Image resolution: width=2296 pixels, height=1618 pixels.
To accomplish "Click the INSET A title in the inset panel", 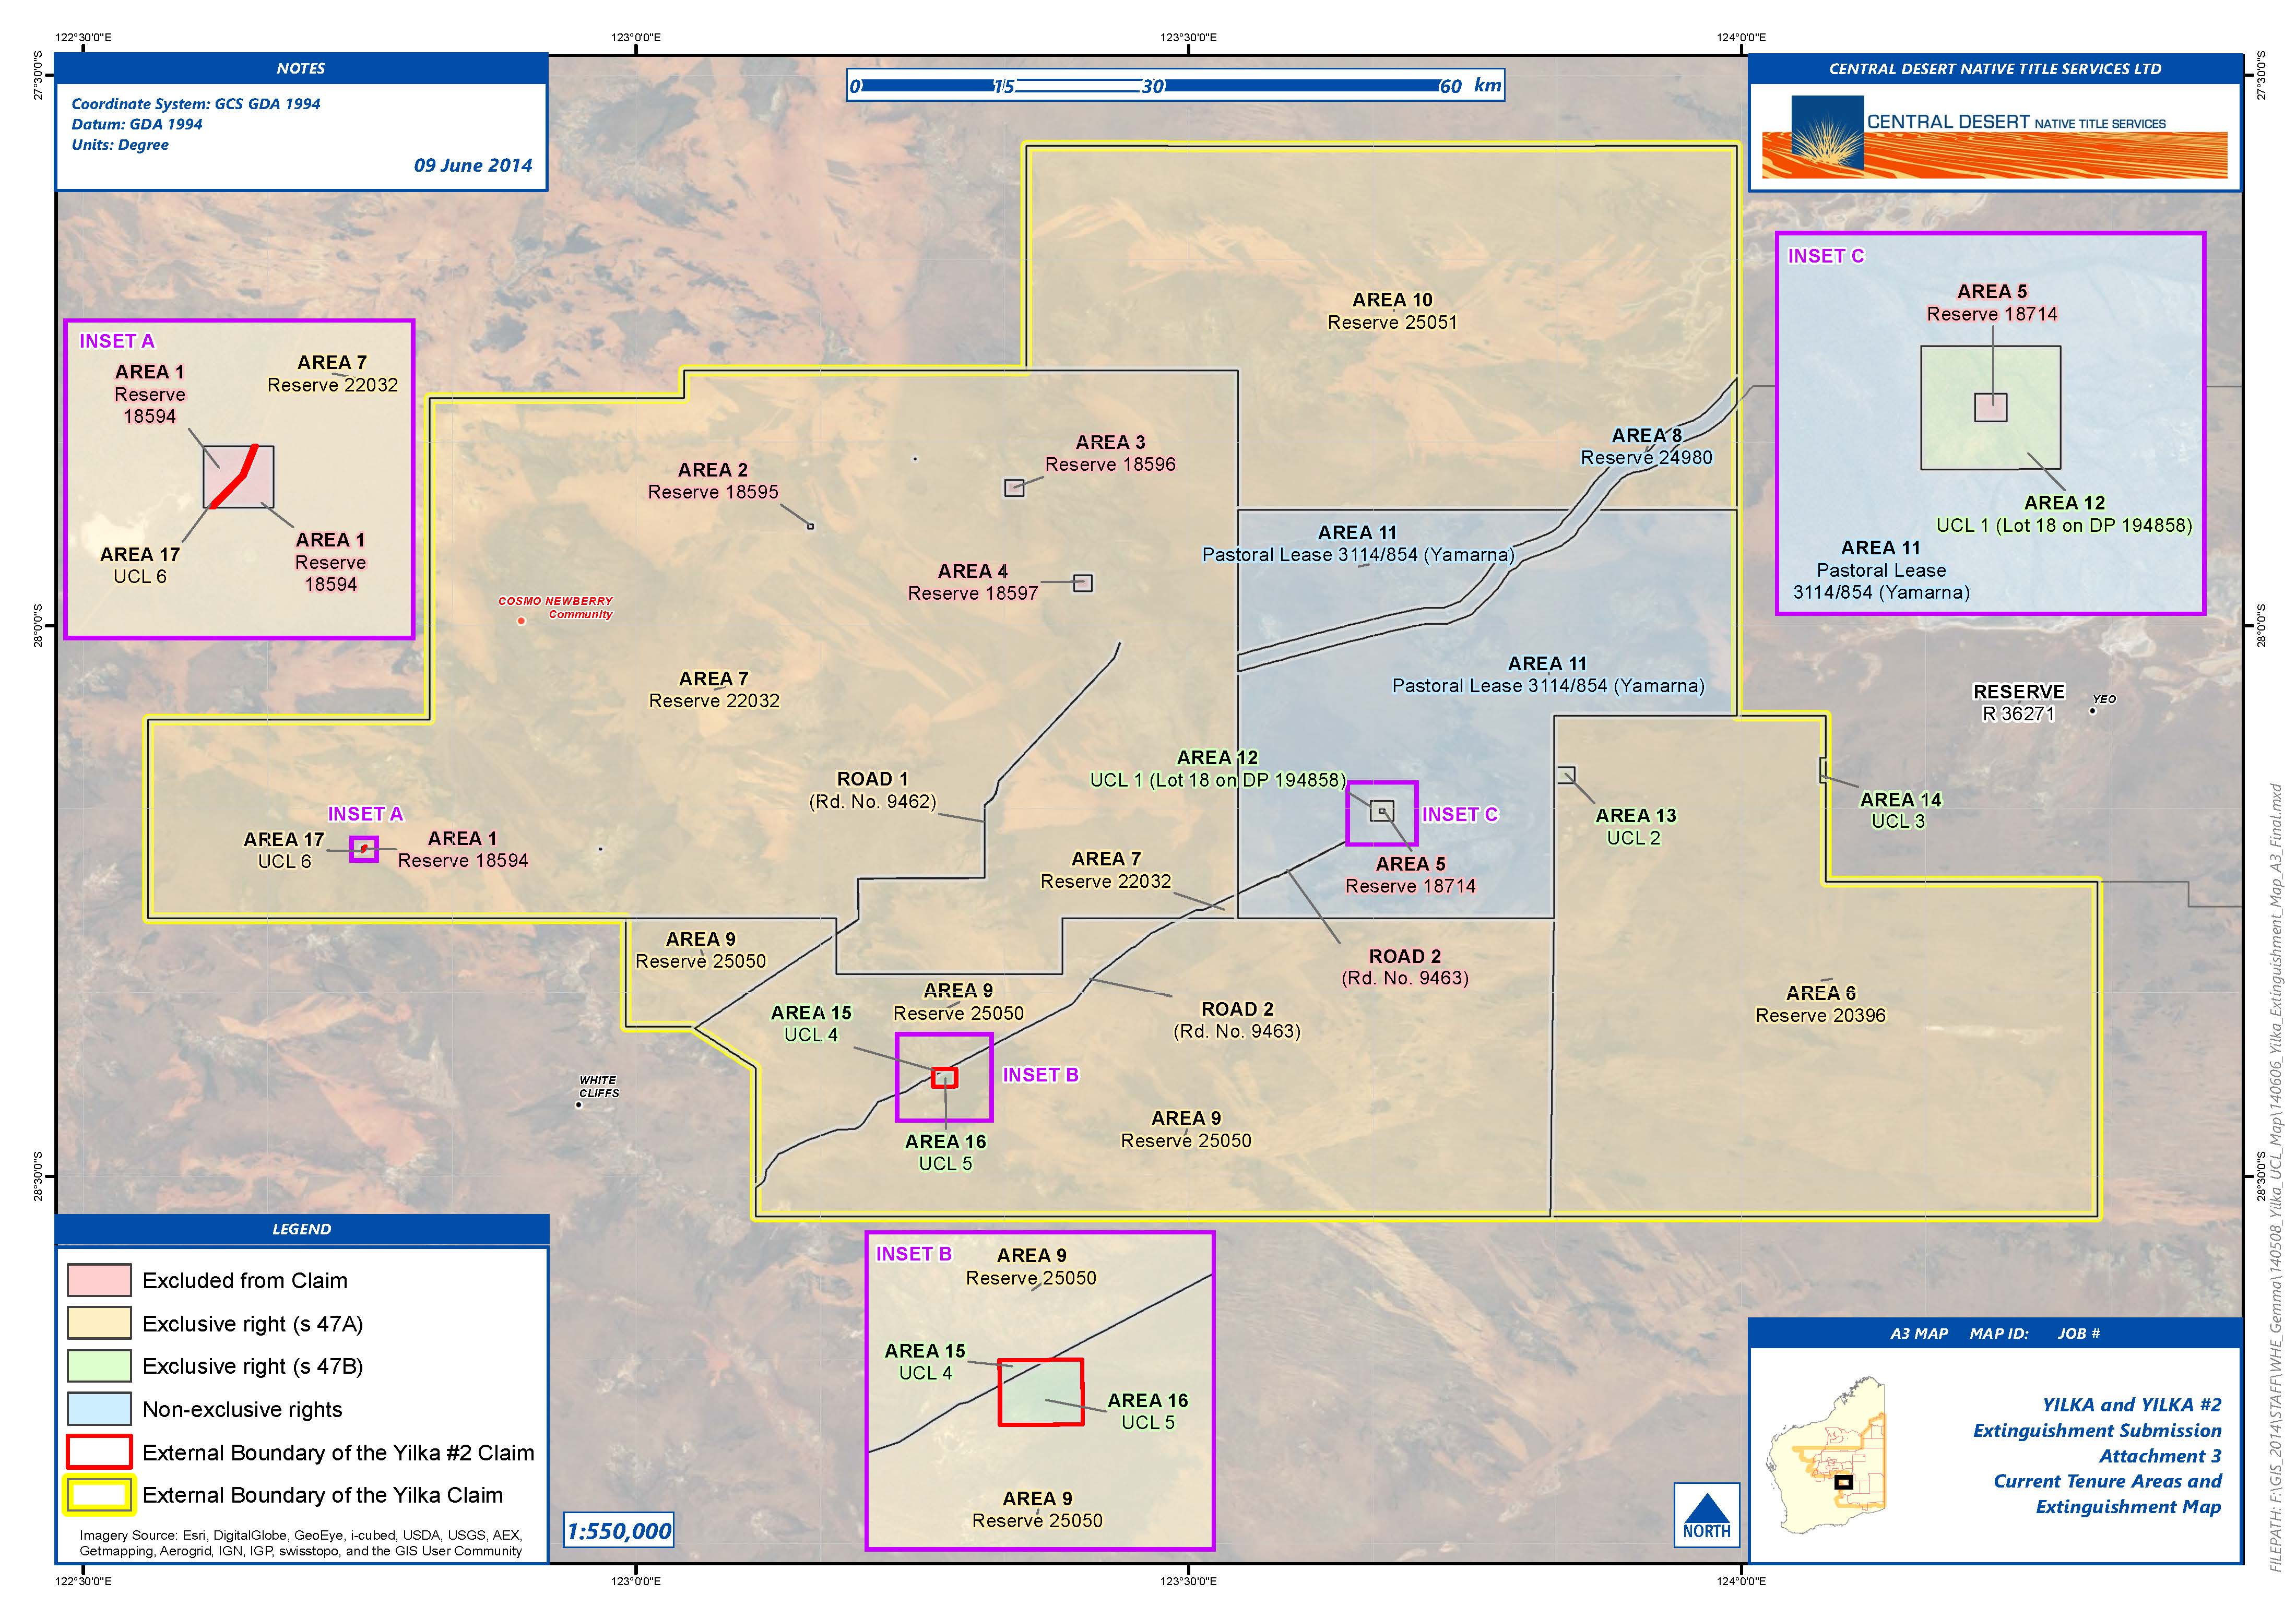I will click(x=117, y=341).
